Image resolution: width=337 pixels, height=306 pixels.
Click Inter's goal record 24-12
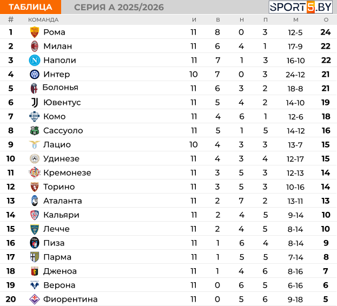pos(295,74)
